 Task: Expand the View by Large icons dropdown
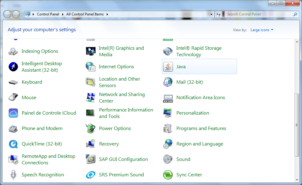pos(262,30)
